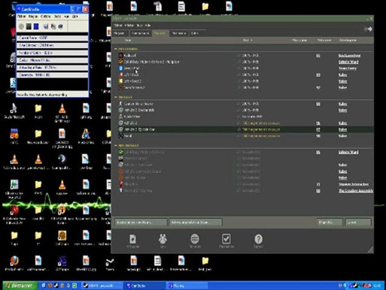Viewport: 386px width, 290px height.
Task: Click the Counter-Strike: Source game icon
Action: (x=121, y=104)
